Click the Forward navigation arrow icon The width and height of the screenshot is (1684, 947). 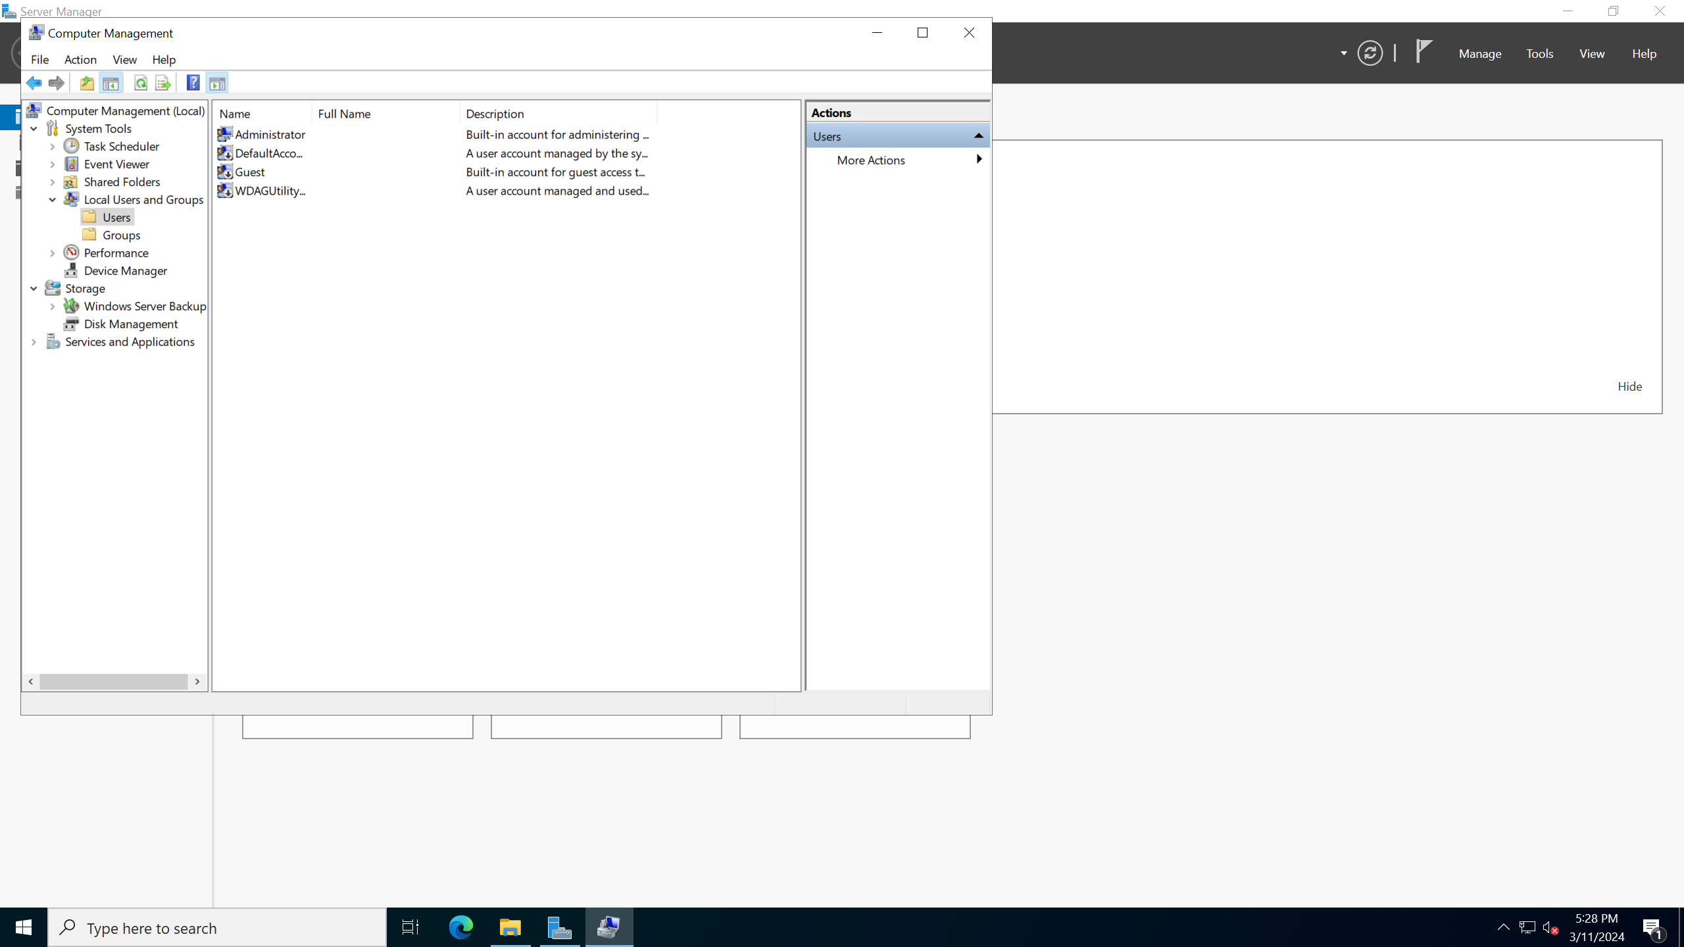55,82
